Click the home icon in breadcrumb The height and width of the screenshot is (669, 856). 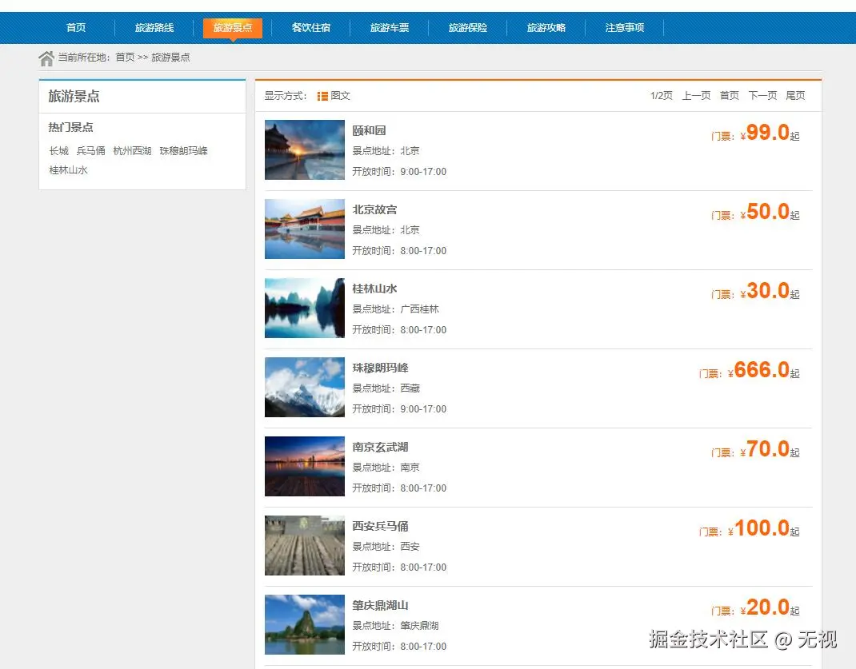pos(46,58)
